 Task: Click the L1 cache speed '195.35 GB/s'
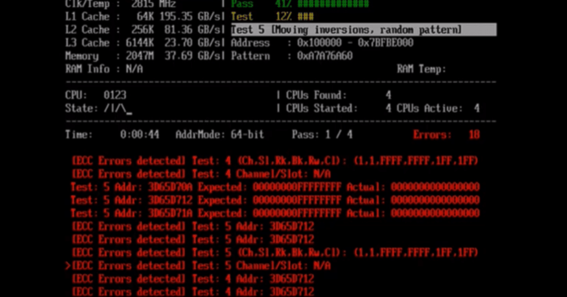pos(190,17)
